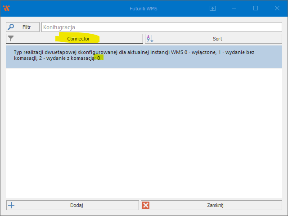The height and width of the screenshot is (216, 288).
Task: Click the Futuriti WMS title bar text
Action: point(144,8)
